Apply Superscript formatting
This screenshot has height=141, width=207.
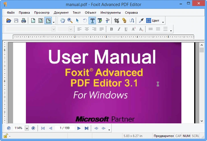tap(134, 29)
